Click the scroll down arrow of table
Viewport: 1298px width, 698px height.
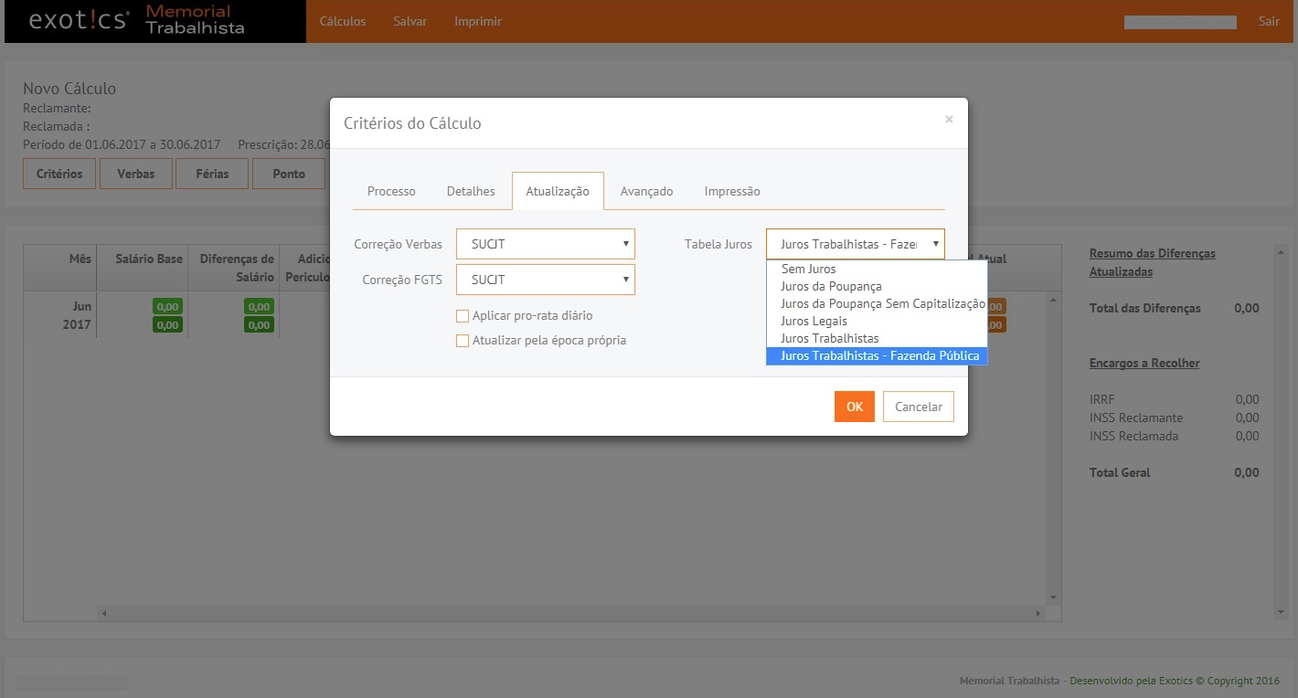(1053, 598)
